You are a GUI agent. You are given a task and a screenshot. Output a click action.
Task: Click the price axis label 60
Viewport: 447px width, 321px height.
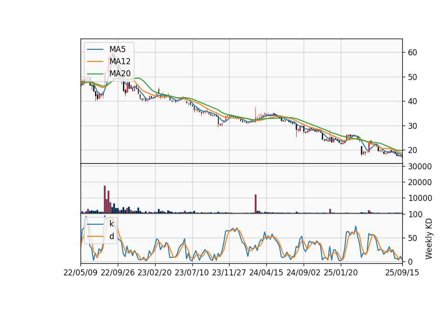(x=413, y=53)
